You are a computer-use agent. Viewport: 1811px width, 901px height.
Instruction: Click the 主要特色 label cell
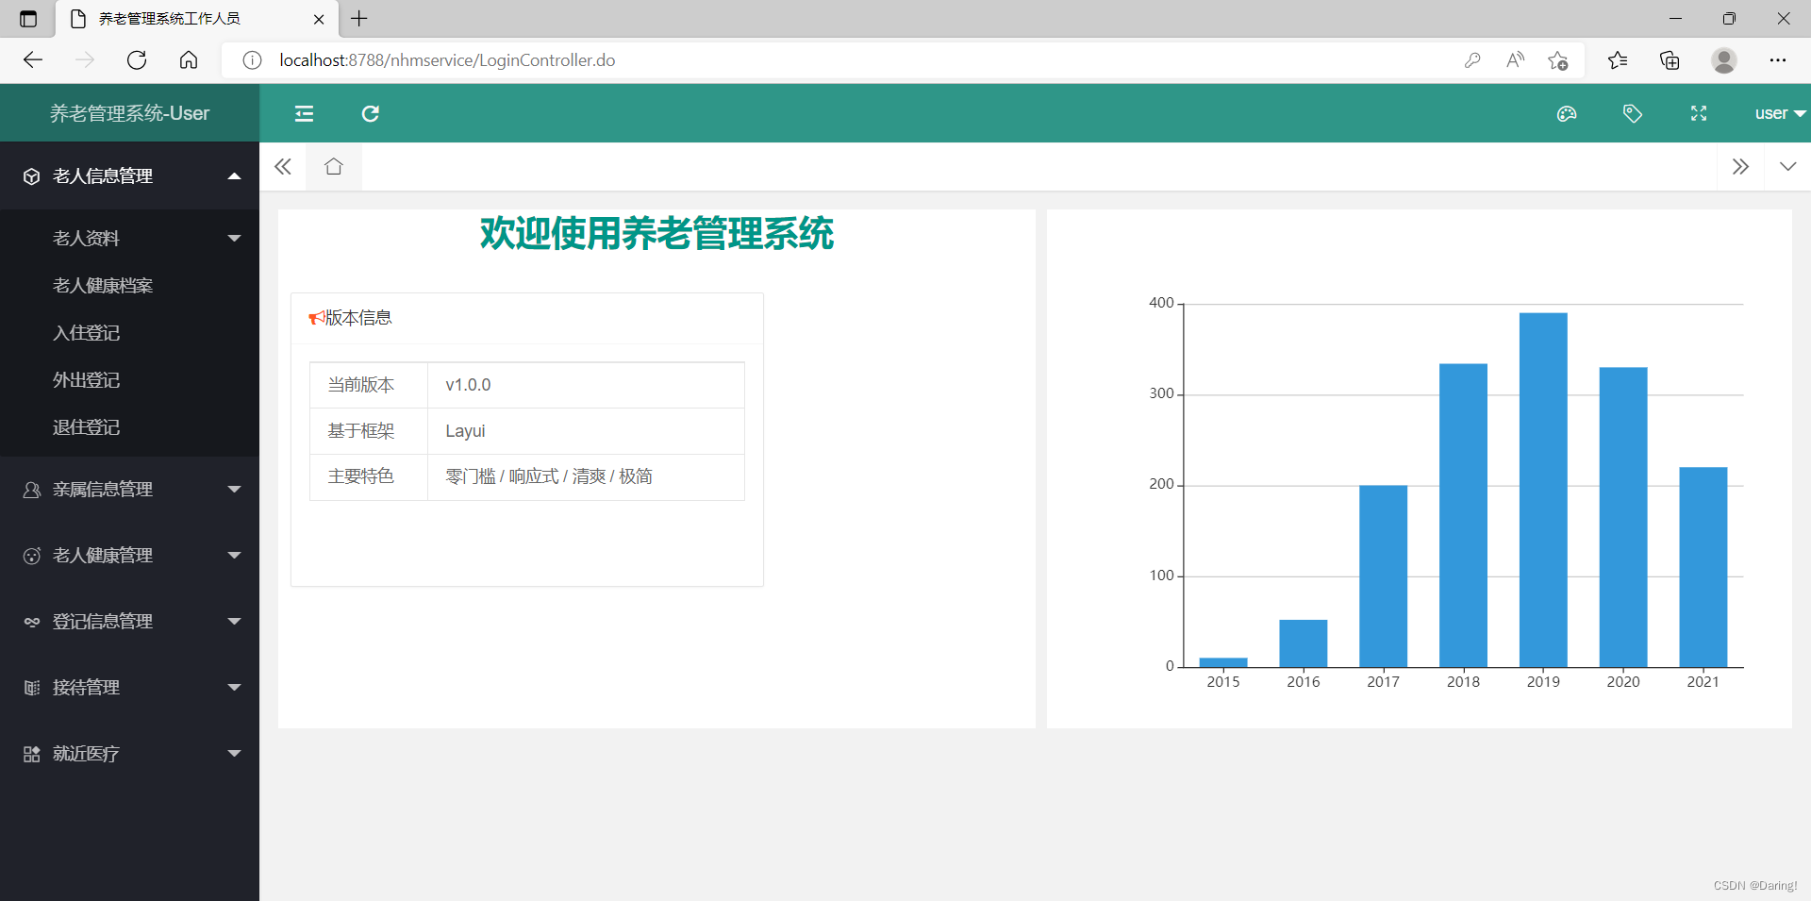(369, 476)
